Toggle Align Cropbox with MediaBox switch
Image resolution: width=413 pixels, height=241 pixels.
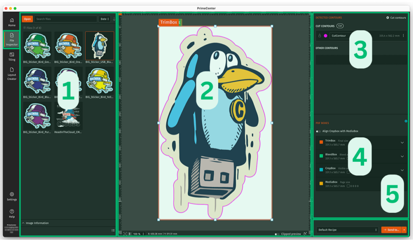point(319,131)
